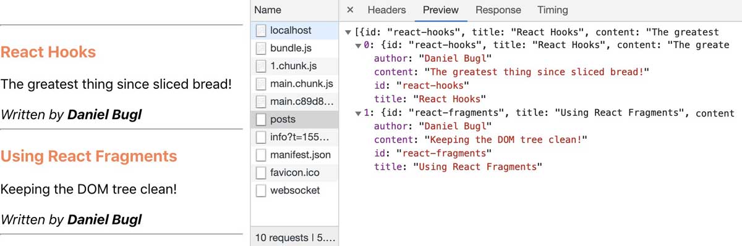
Task: Click Daniel Bugl under Using React Fragments post
Action: 104,219
